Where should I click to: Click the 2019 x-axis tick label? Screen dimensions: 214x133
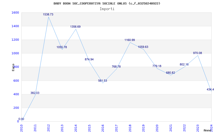[x=143, y=128]
